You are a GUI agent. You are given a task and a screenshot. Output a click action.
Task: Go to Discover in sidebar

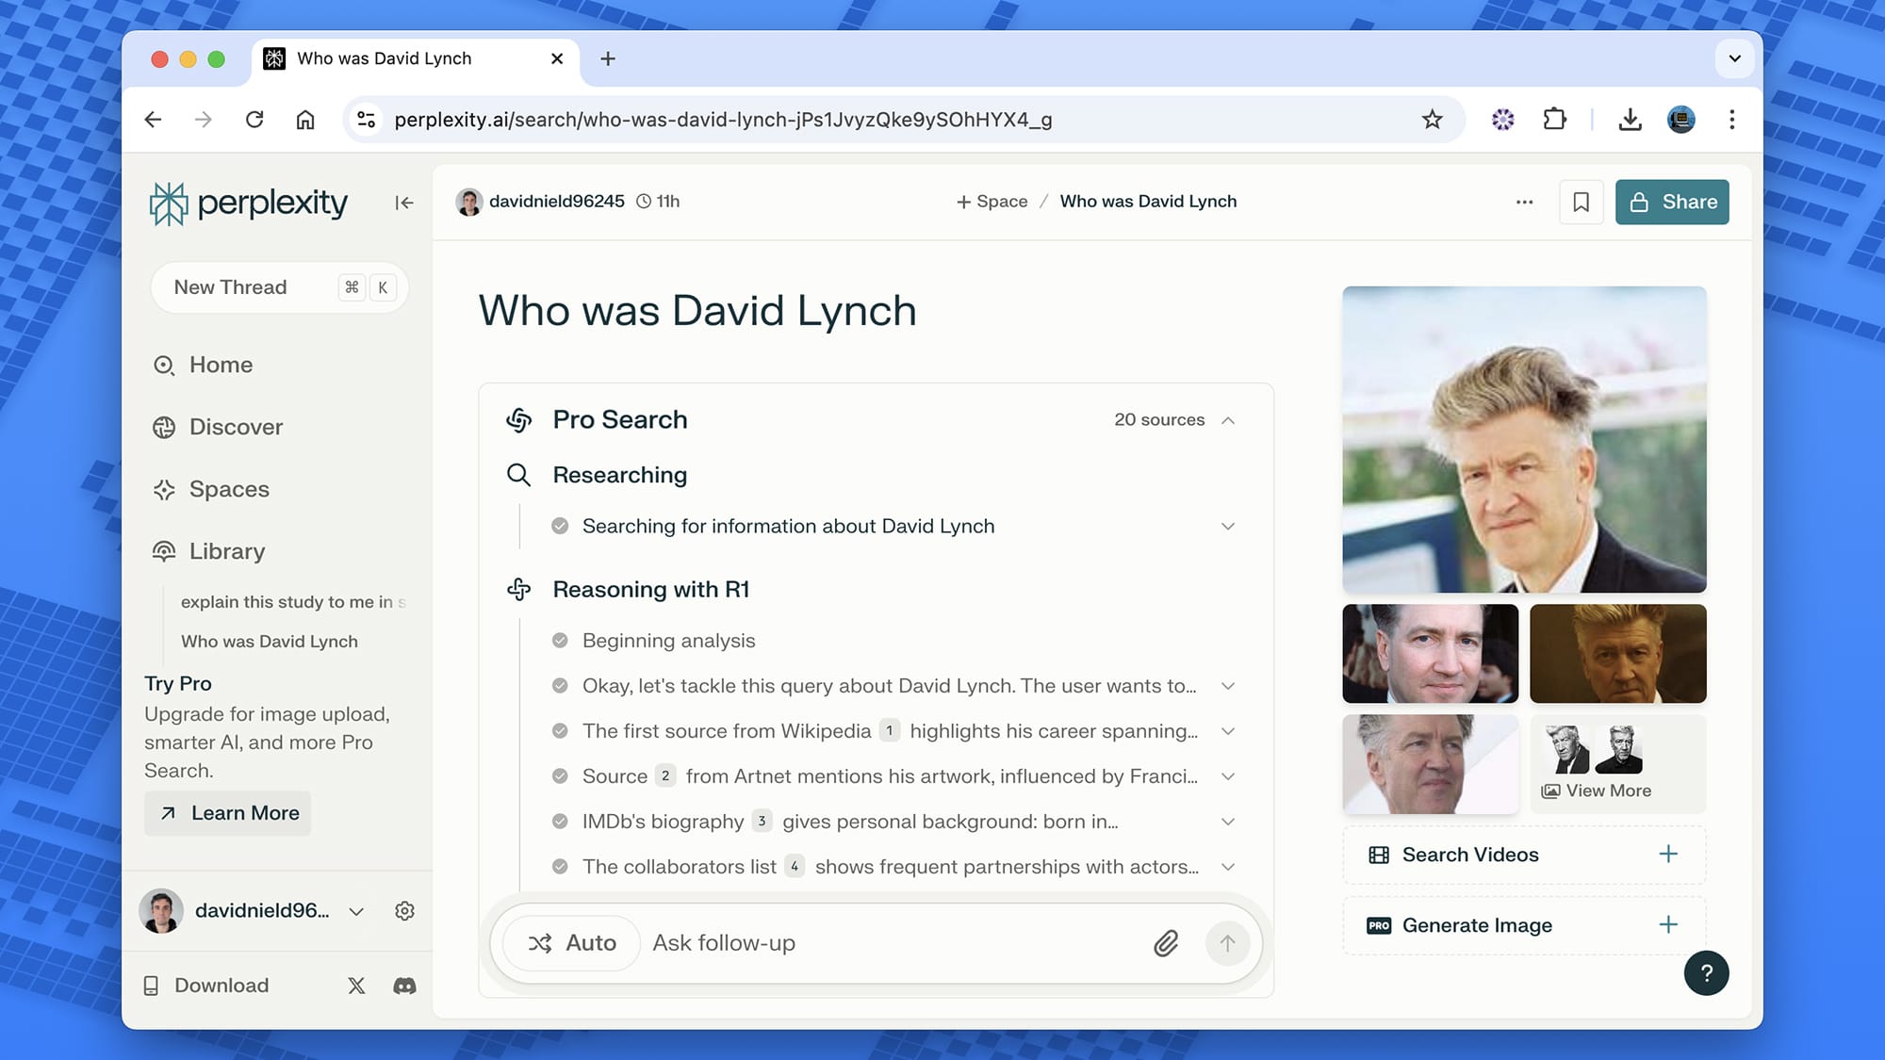(x=236, y=427)
